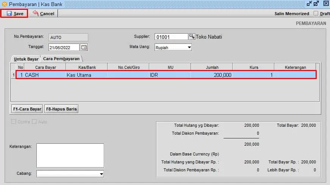
Task: Focus the Keterangan text area
Action: pyautogui.click(x=70, y=155)
